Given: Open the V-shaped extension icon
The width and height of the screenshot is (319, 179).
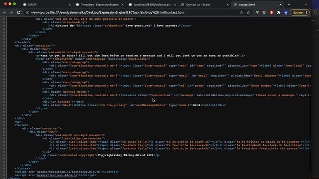Looking at the screenshot, I should [x=257, y=12].
